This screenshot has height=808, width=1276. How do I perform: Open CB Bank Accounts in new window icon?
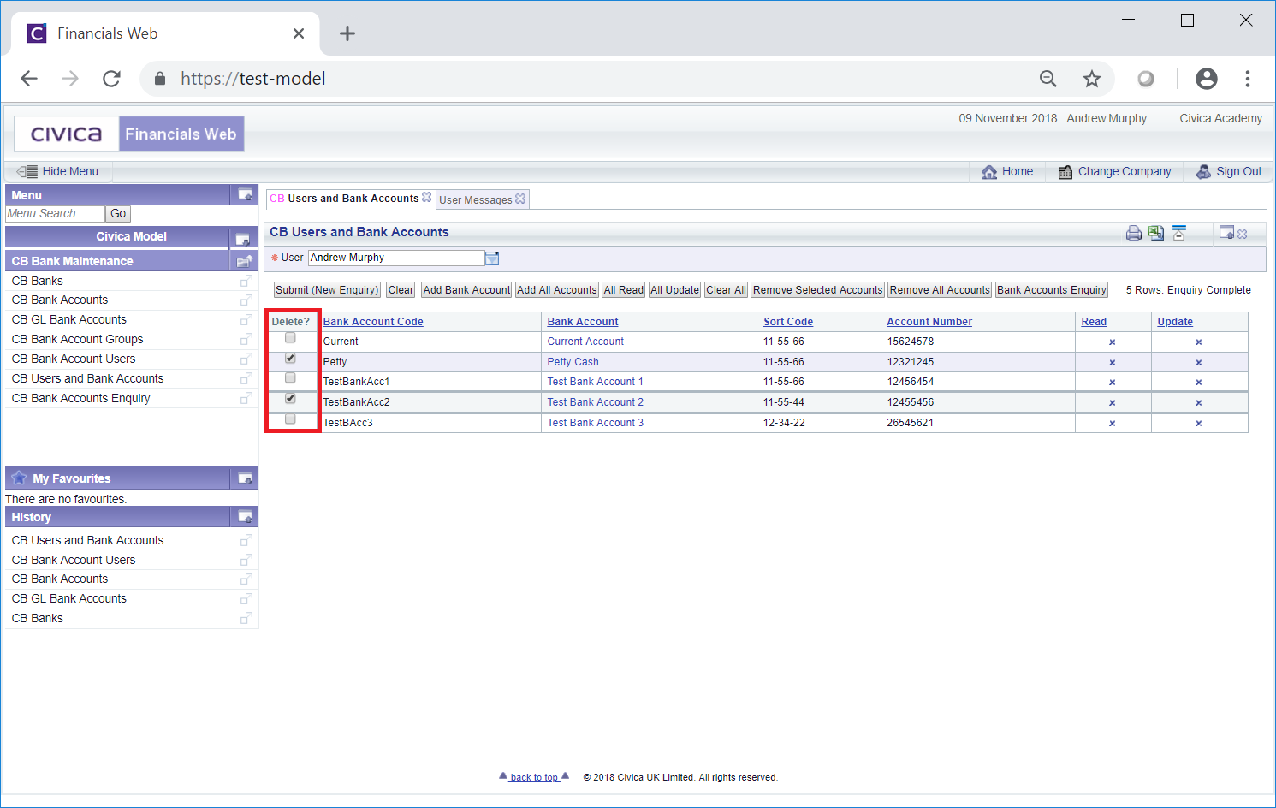pyautogui.click(x=246, y=300)
